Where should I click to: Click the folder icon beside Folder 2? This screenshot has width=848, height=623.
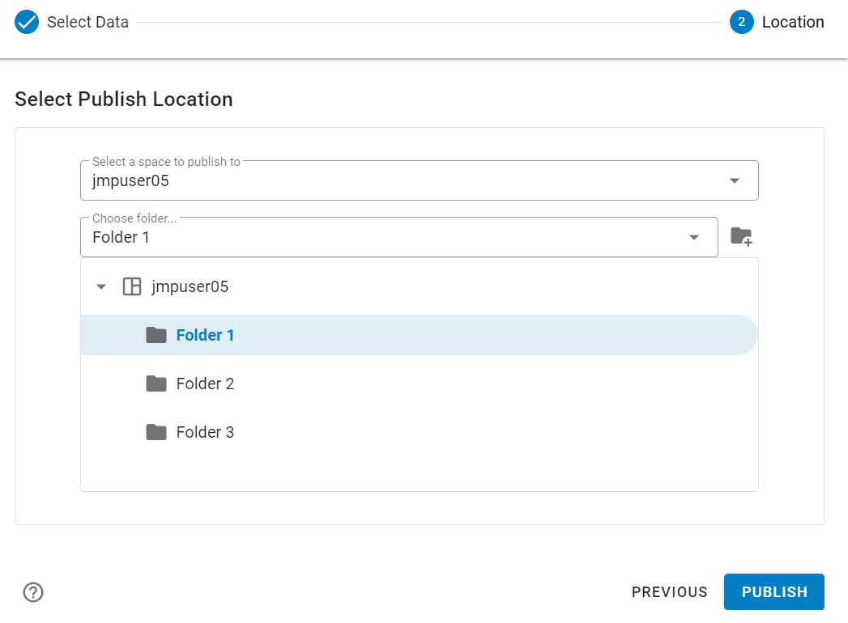tap(156, 383)
